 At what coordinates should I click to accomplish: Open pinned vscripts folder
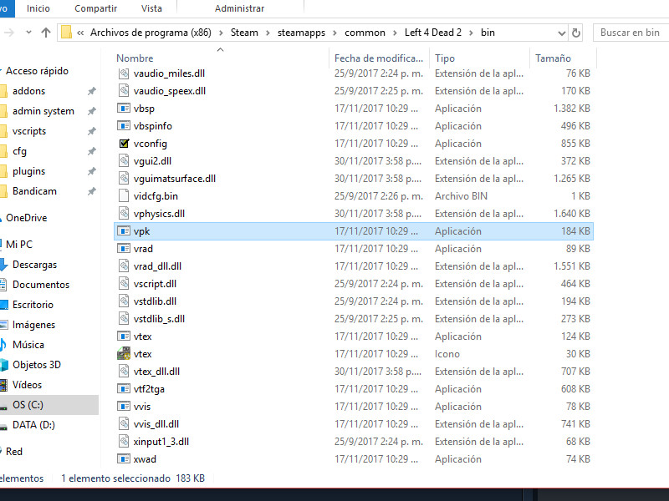29,131
